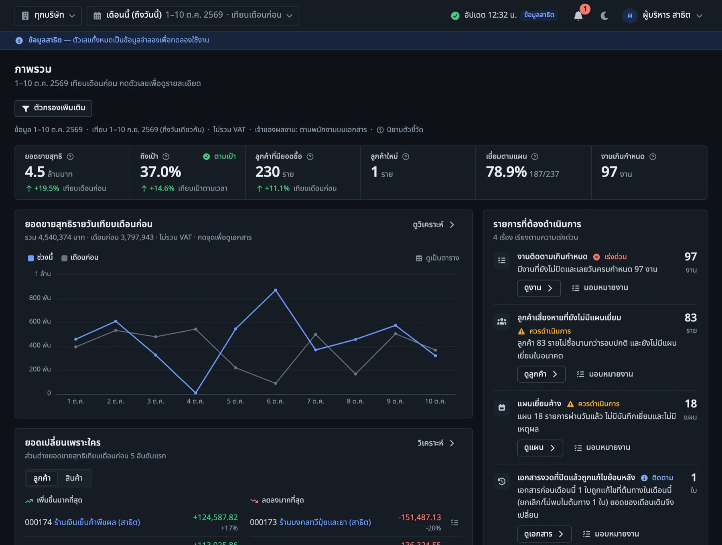Click task icon next to -151,487.13 row
Viewport: 722px width, 545px height.
(x=454, y=523)
